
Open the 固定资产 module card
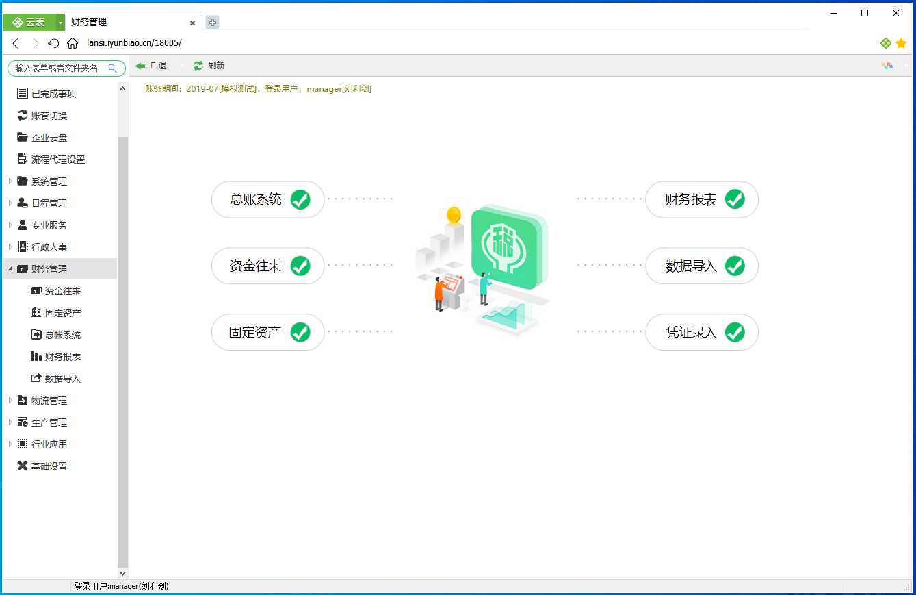tap(267, 332)
